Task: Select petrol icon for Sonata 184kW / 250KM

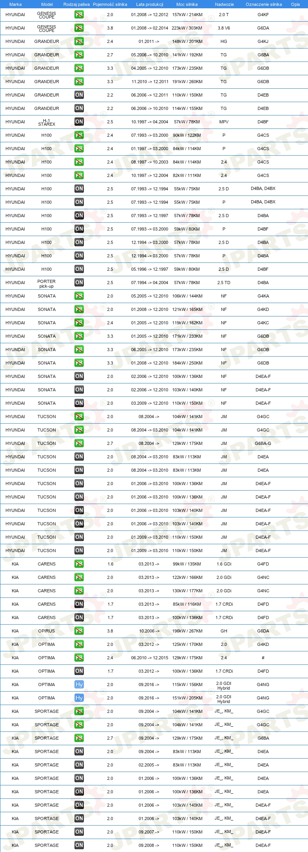Action: click(x=79, y=363)
